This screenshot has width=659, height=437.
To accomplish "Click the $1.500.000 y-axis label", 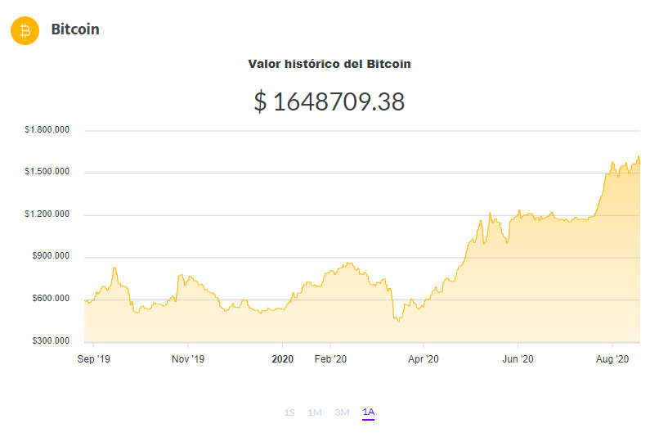I will [x=47, y=172].
